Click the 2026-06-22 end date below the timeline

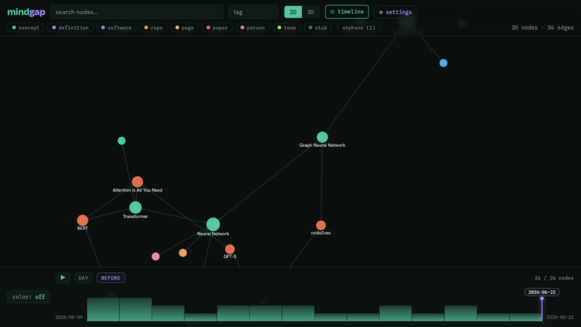560,317
